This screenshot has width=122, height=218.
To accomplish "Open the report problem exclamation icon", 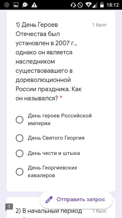I will coord(9,207).
